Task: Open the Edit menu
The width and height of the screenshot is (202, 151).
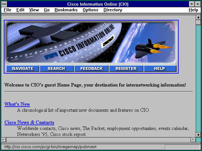Action: (20, 10)
